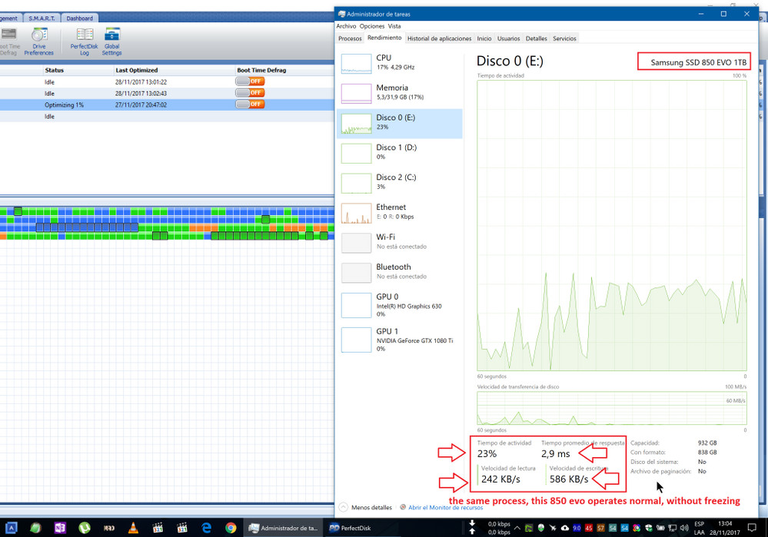This screenshot has height=537, width=768.
Task: Sort by the Status column header
Action: click(x=55, y=70)
